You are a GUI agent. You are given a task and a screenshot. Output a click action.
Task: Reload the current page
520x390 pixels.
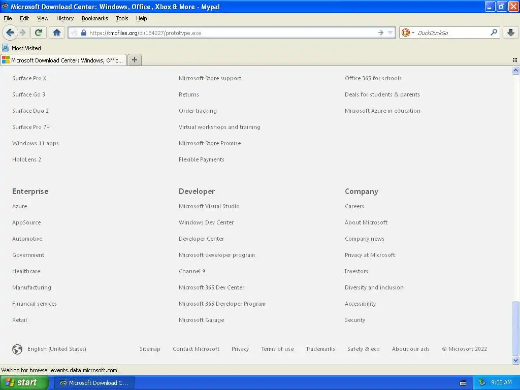click(38, 32)
